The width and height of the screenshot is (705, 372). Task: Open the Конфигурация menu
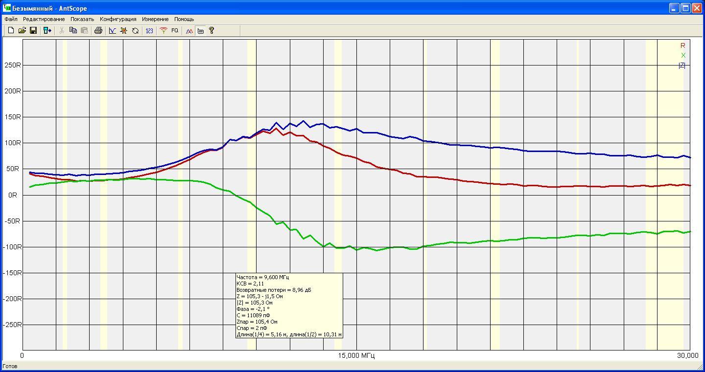(x=118, y=19)
